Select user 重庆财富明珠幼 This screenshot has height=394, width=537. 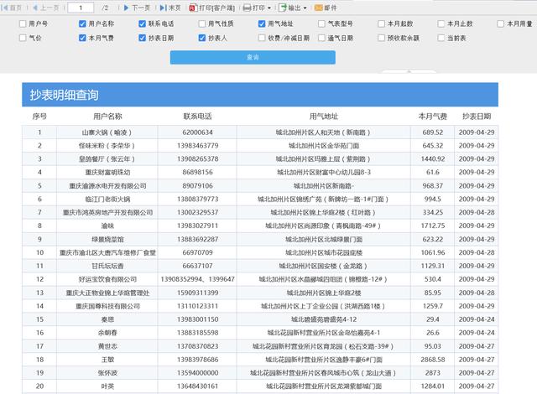point(107,173)
